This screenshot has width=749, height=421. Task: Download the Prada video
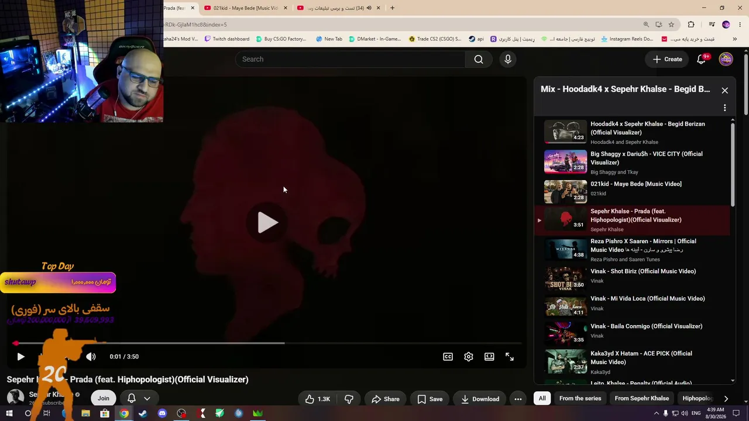pyautogui.click(x=480, y=399)
